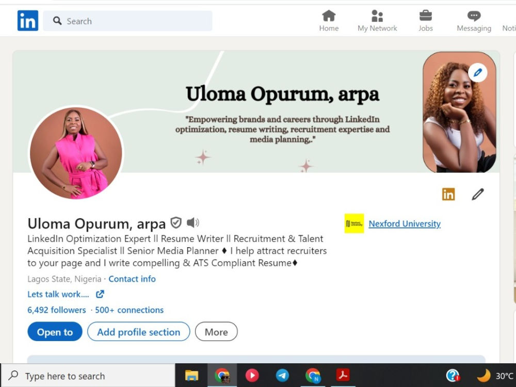Click the cover banner image

click(256, 111)
